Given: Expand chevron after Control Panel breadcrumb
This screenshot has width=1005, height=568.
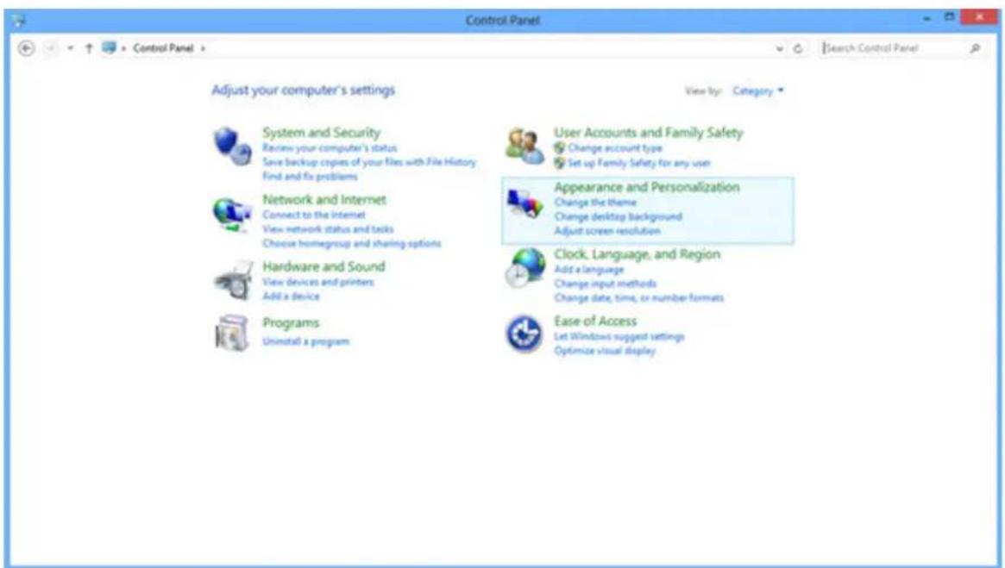Looking at the screenshot, I should 204,48.
